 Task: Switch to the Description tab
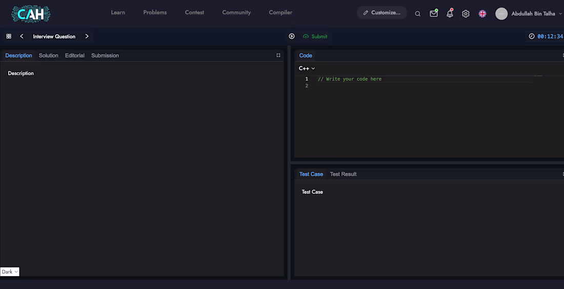point(18,55)
